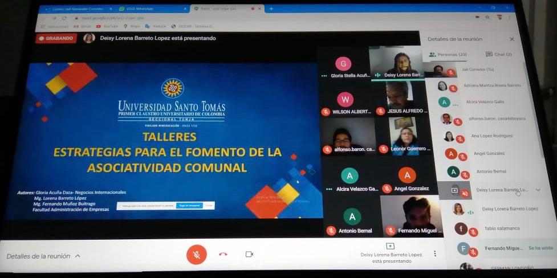Click the camera indicator icon in the address bar
Screen dimensions: 557x278
coord(478,17)
